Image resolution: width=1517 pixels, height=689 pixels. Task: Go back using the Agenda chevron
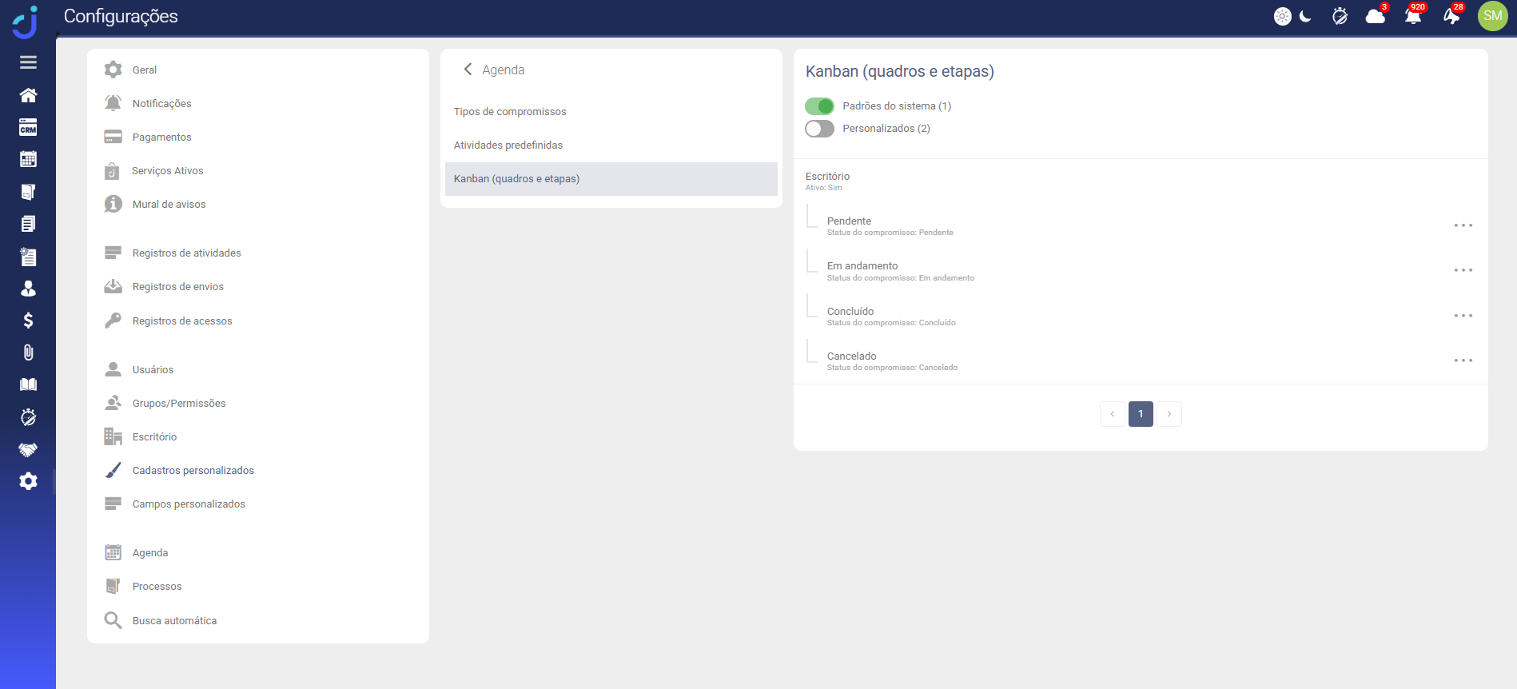point(468,70)
